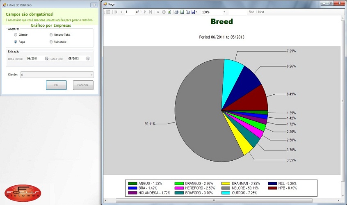Screen dimensions: 347x205
Task: Click the 'HEREFORD - 2.50%' legend entry
Action: [x=200, y=188]
